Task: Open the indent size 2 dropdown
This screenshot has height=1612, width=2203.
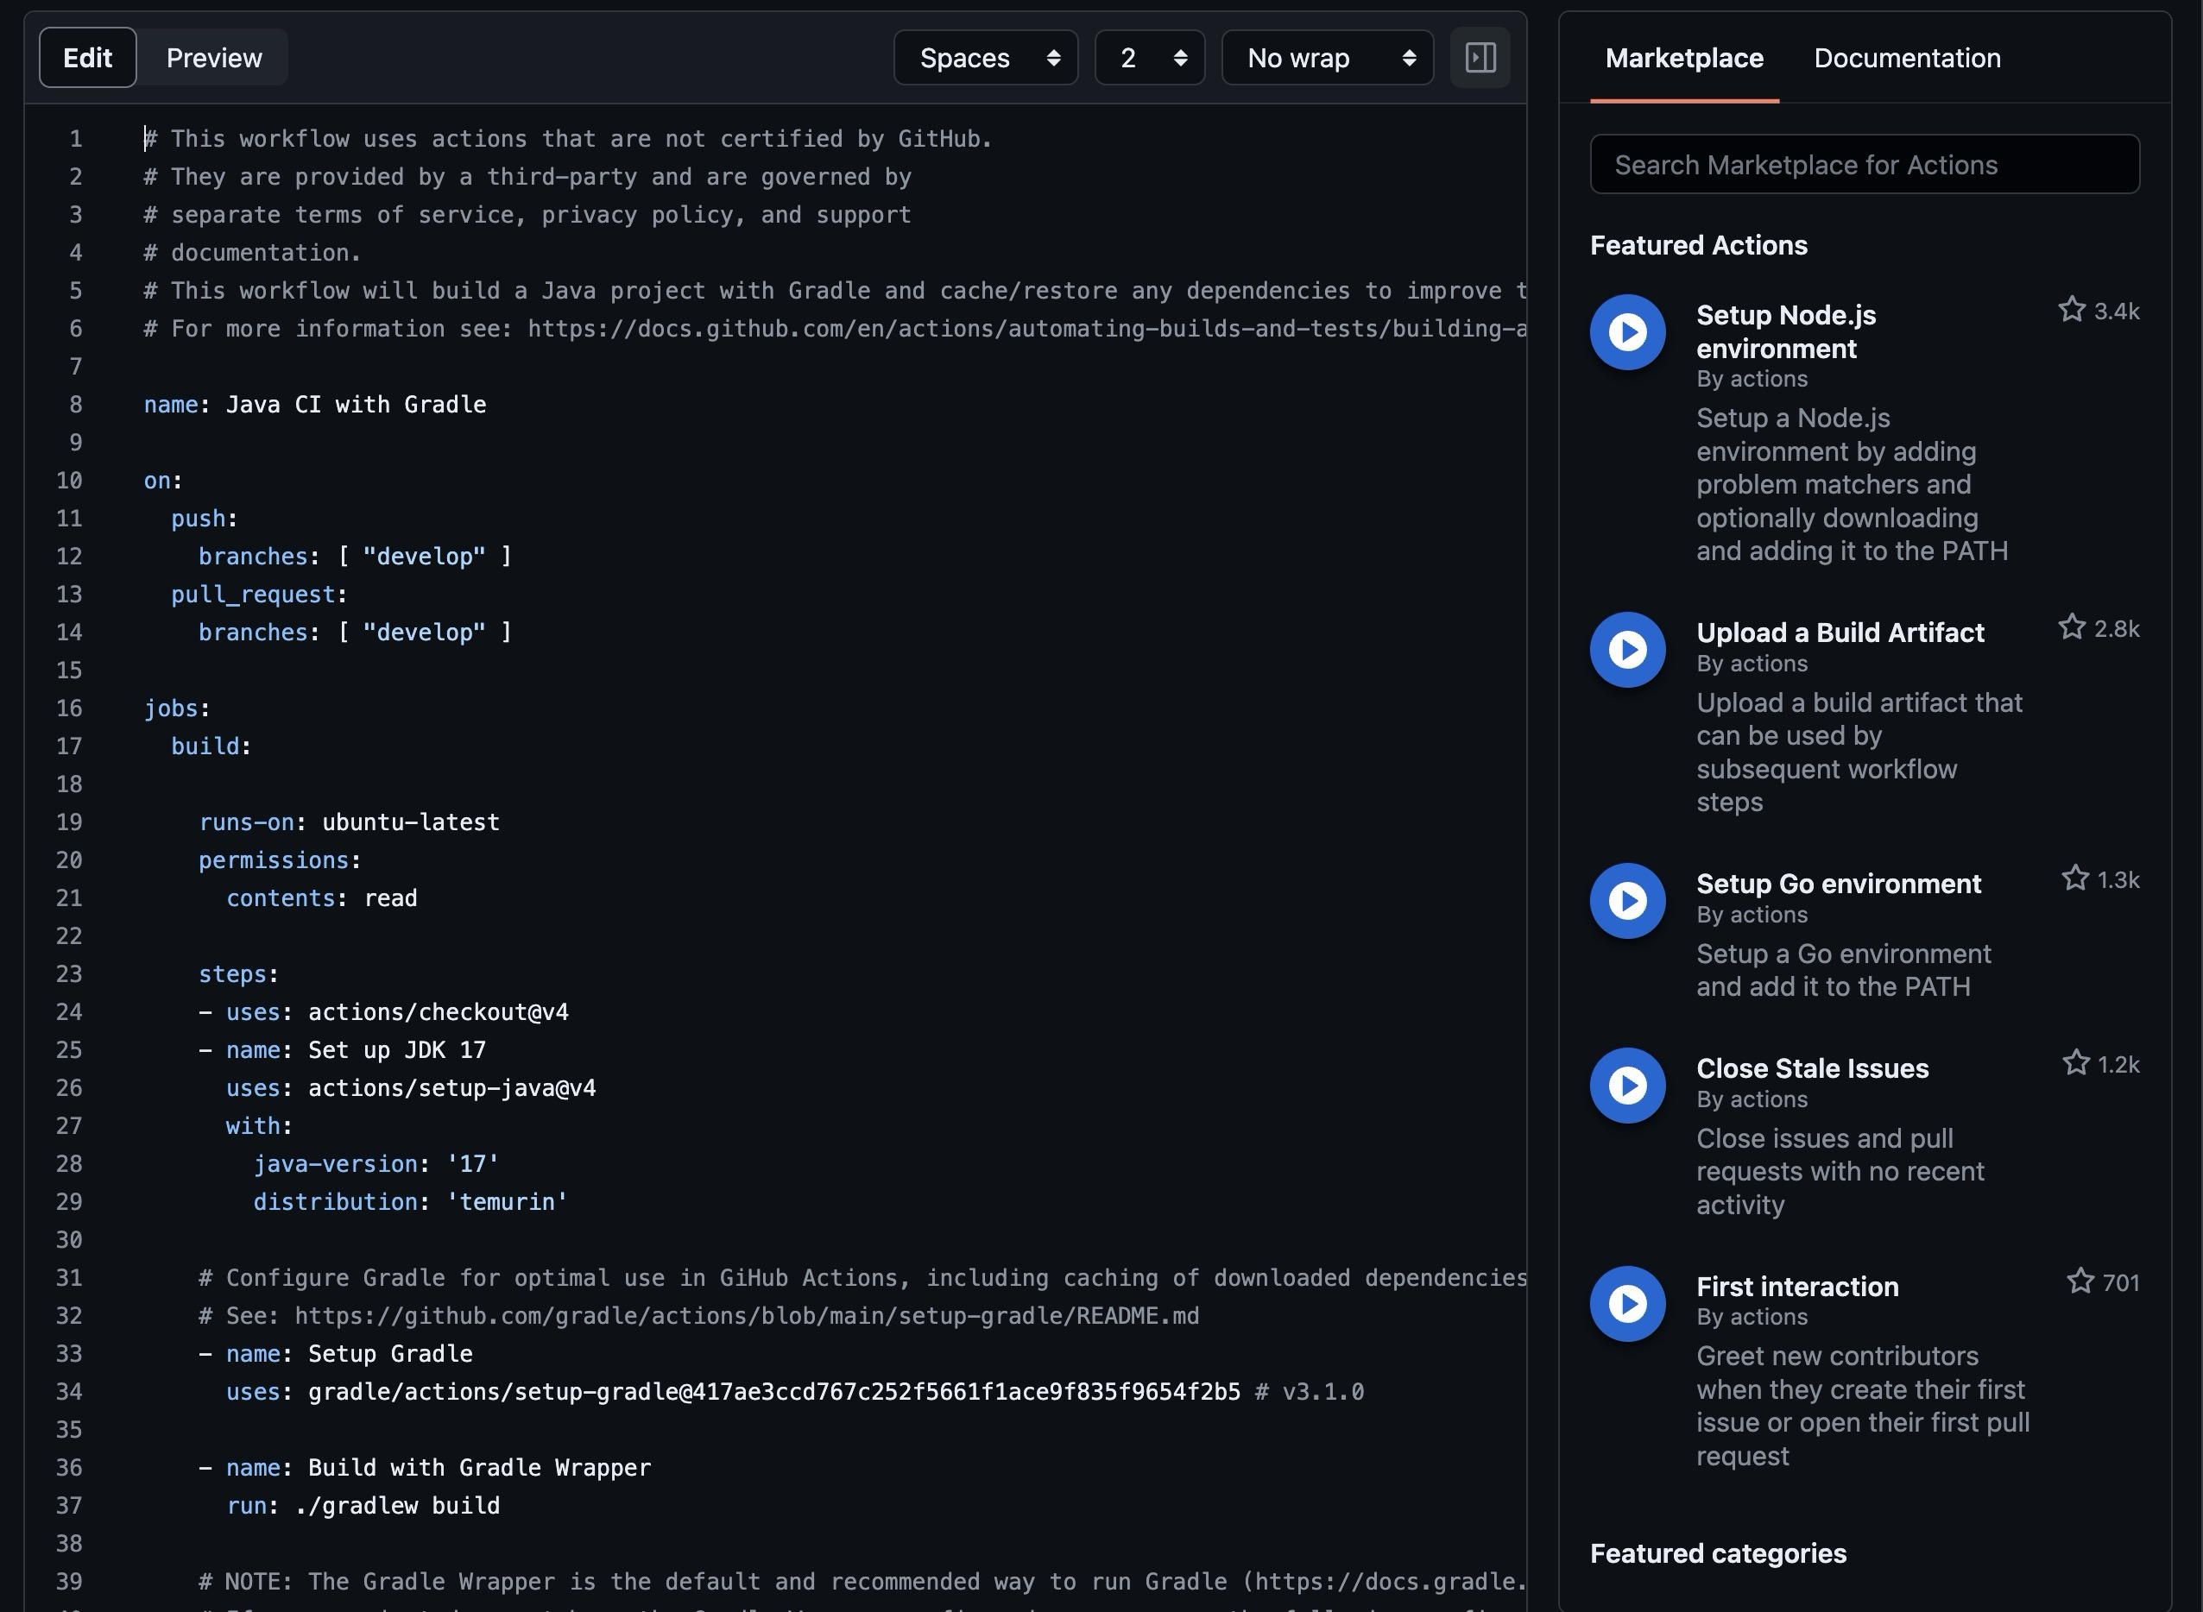Action: click(x=1150, y=58)
